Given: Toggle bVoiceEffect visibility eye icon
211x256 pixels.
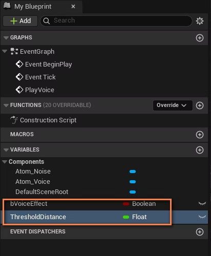Looking at the screenshot, I should 202,203.
